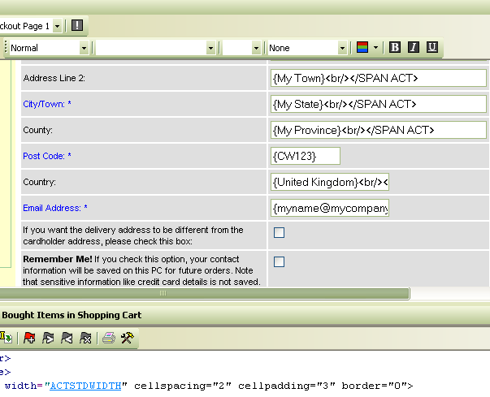Click the printer icon in code toolbar
This screenshot has width=490, height=397.
pyautogui.click(x=109, y=338)
